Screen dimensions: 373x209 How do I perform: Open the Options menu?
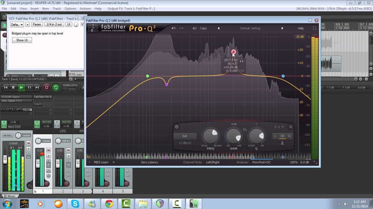70,9
